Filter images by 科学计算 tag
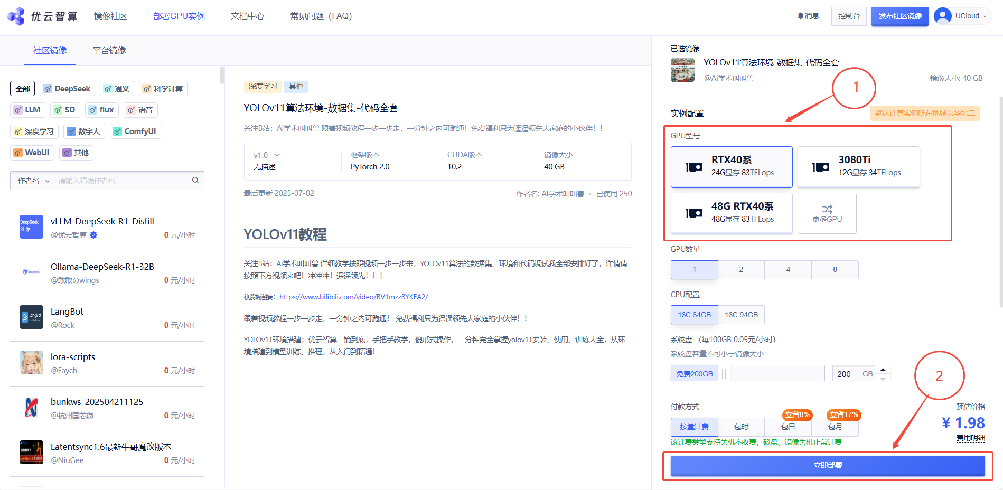 (x=163, y=89)
